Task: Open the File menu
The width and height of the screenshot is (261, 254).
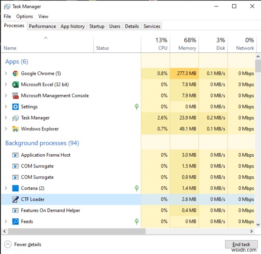Action: 7,16
